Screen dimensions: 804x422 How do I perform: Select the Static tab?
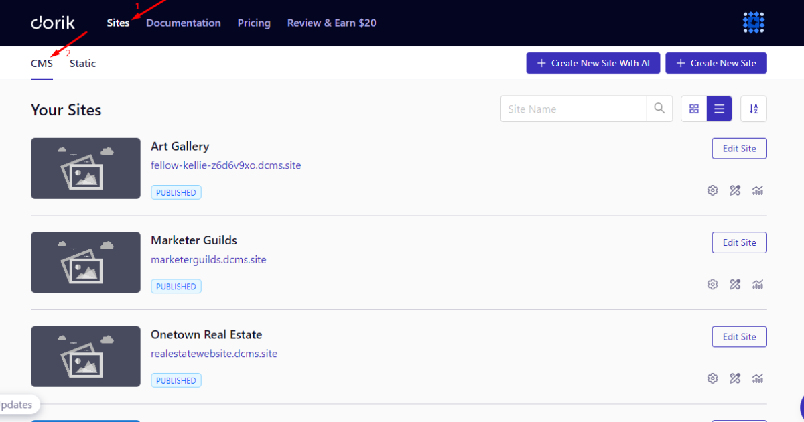coord(82,64)
